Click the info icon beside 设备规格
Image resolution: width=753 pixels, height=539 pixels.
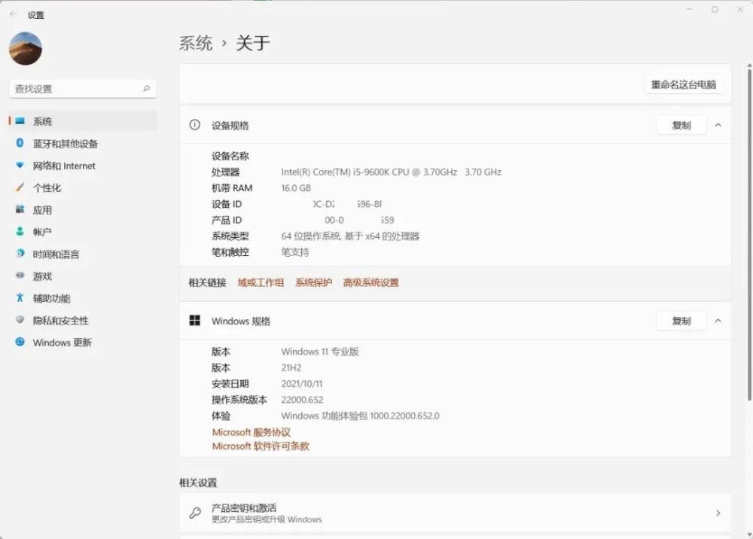pyautogui.click(x=194, y=125)
